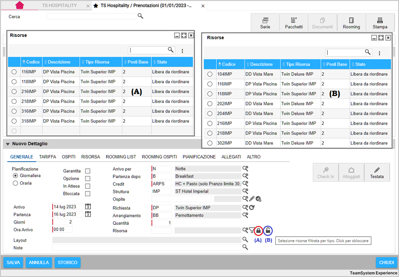The width and height of the screenshot is (399, 277).
Task: Click the ANNULLA button
Action: pyautogui.click(x=39, y=262)
